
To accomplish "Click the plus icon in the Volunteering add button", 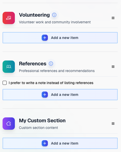I will click(x=45, y=38).
